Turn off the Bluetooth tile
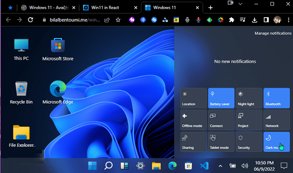 click(x=277, y=98)
